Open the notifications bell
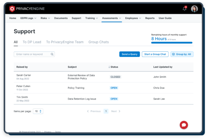Viewport: 207px width, 139px height. point(184,9)
